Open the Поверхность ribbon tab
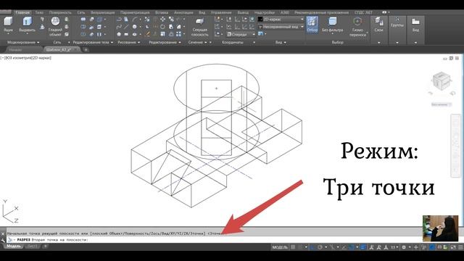This screenshot has width=464, height=261. coord(60,12)
